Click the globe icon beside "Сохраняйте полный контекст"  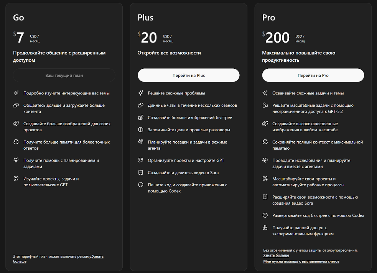click(x=265, y=142)
